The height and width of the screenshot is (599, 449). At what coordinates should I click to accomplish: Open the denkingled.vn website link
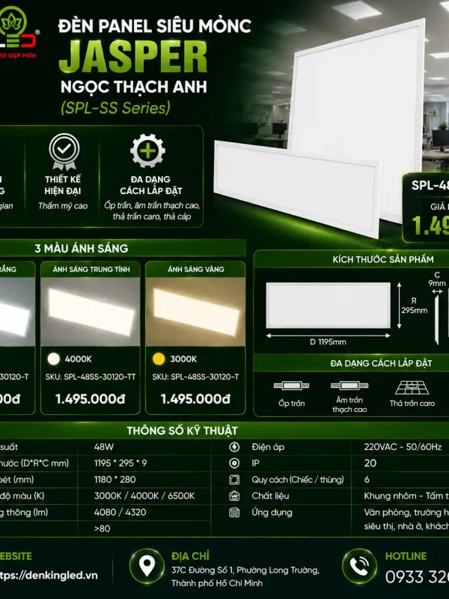tap(49, 575)
